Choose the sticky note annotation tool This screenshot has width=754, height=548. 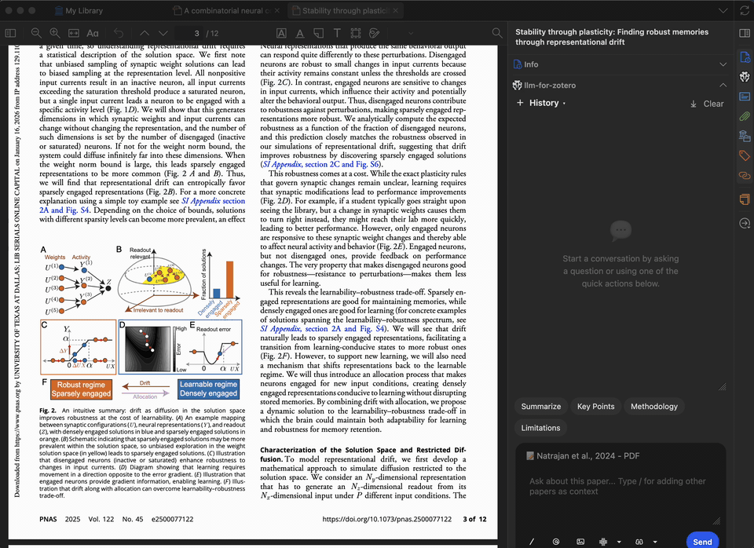319,33
